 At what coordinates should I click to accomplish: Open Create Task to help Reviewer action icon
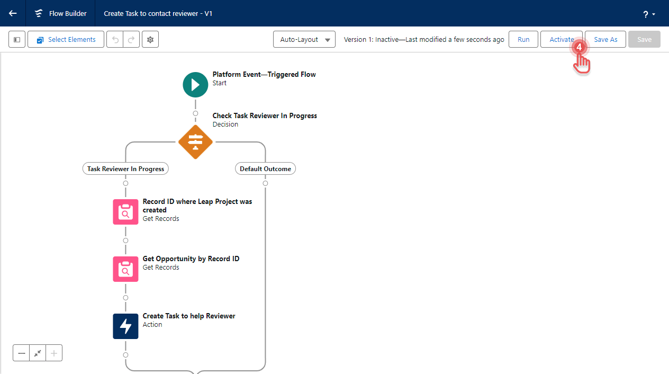pyautogui.click(x=125, y=326)
